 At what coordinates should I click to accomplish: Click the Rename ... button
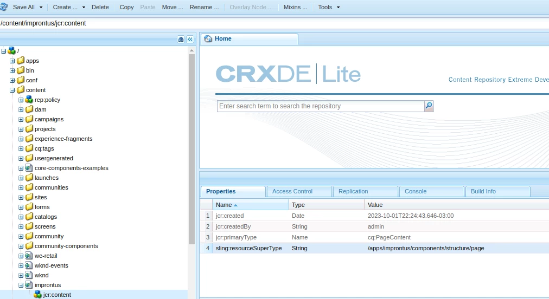pos(204,7)
